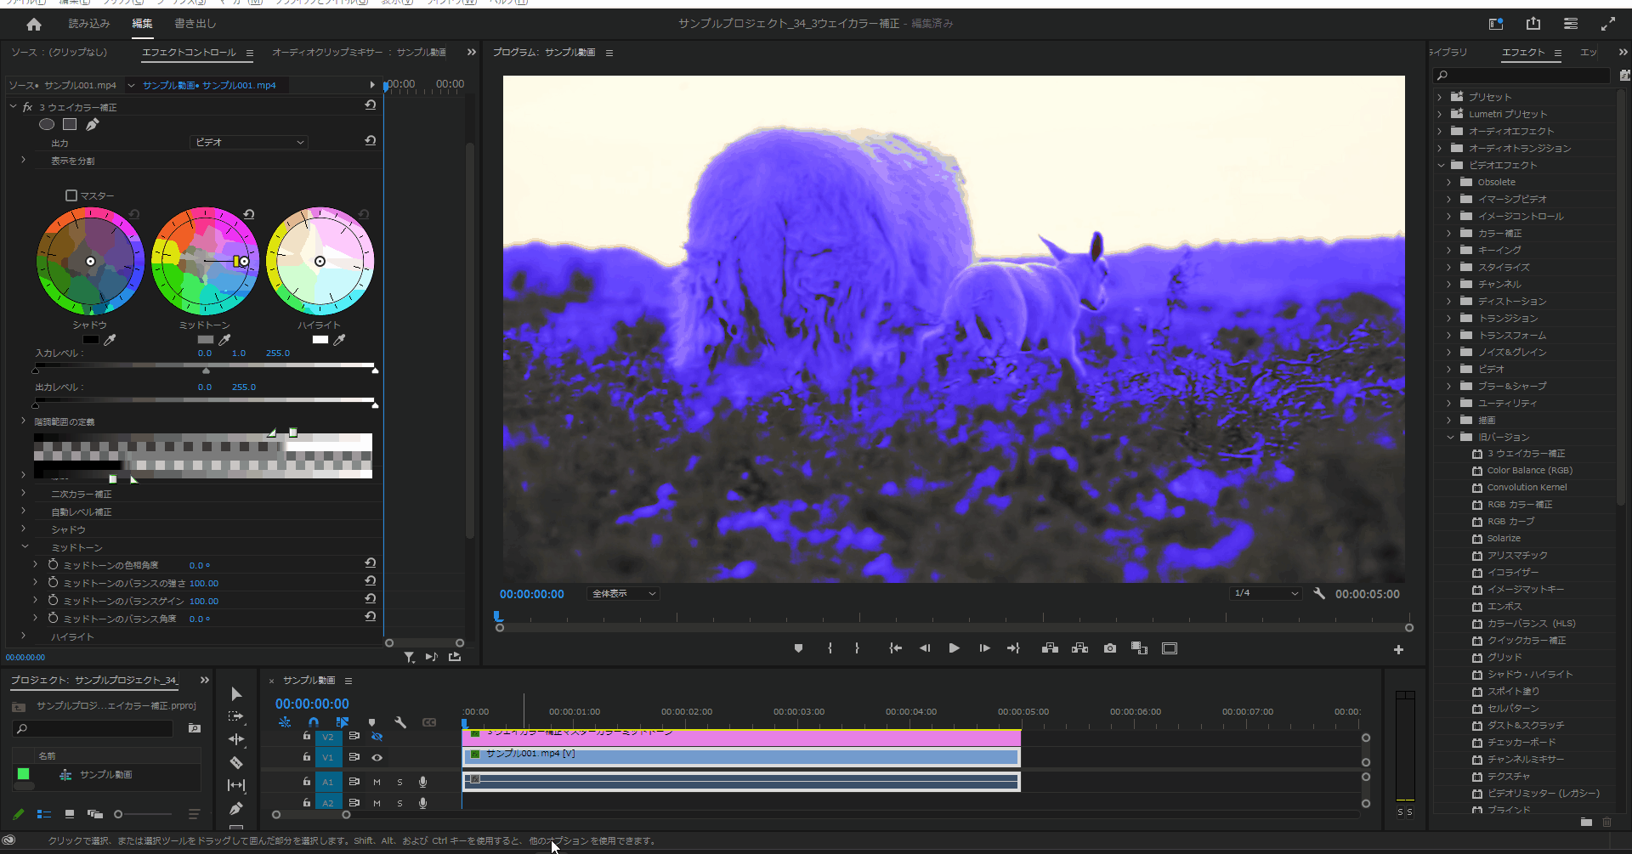Open オーディオクリップミキサー tab

(359, 53)
